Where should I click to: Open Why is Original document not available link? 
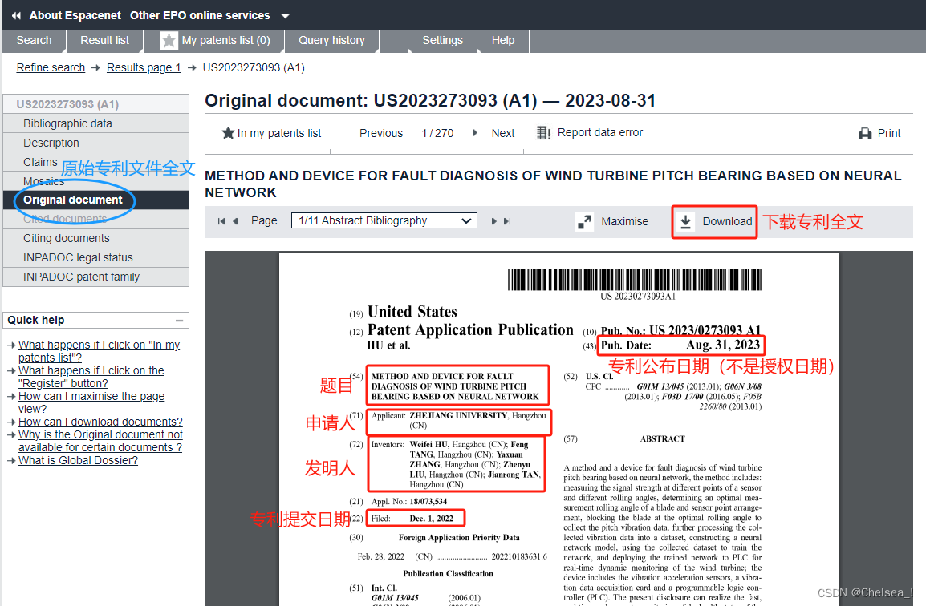pos(100,442)
